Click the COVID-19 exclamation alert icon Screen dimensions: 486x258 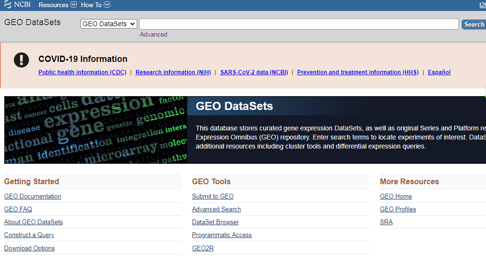[21, 60]
